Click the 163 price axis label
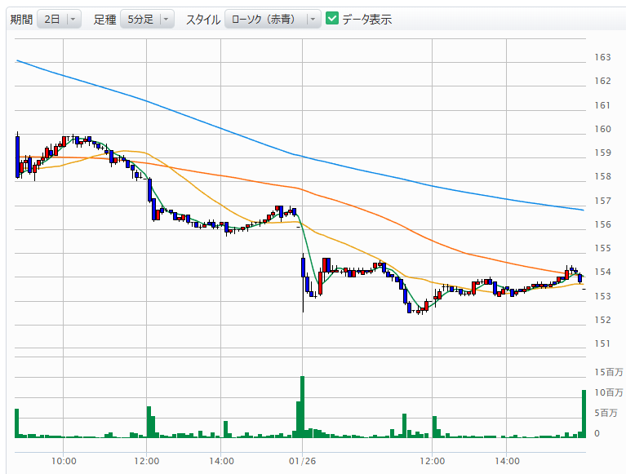 click(x=603, y=57)
